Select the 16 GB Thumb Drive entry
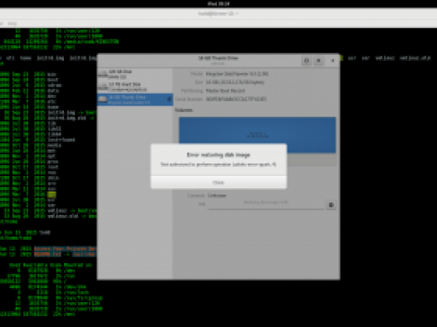 tap(135, 100)
